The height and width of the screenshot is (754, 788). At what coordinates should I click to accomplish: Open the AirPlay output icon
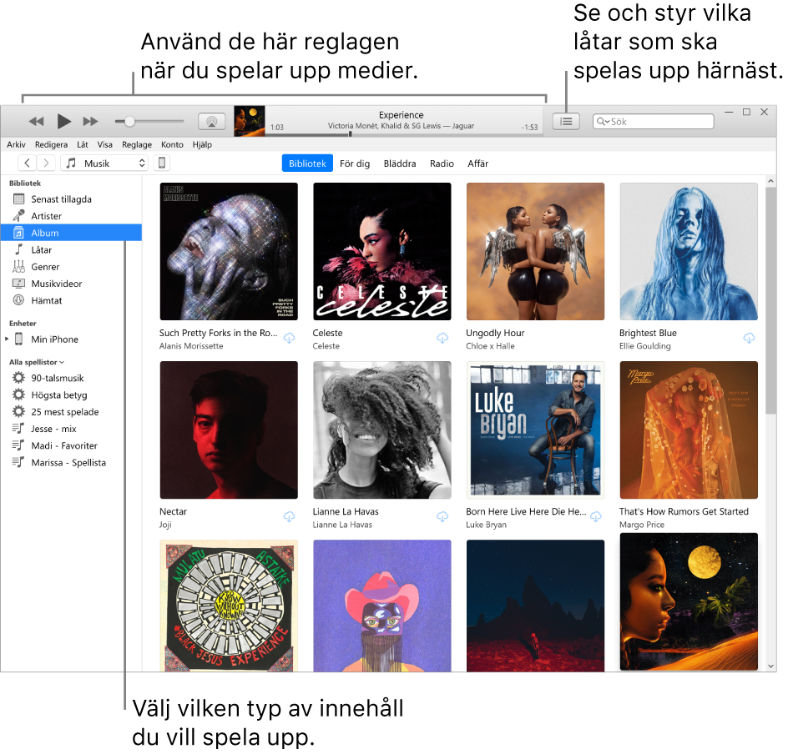click(x=211, y=121)
